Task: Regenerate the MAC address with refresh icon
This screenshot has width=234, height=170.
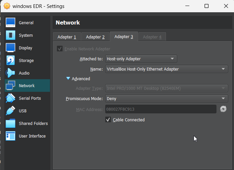Action: pyautogui.click(x=223, y=109)
